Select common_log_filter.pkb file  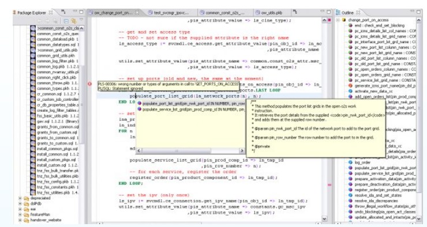click(58, 61)
